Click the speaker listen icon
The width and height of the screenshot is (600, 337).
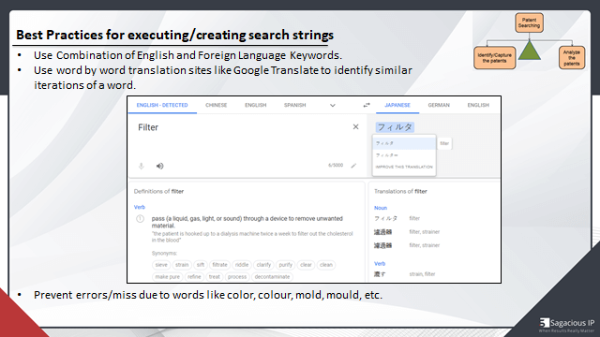pyautogui.click(x=160, y=166)
